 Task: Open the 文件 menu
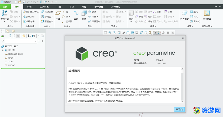(x=5, y=7)
